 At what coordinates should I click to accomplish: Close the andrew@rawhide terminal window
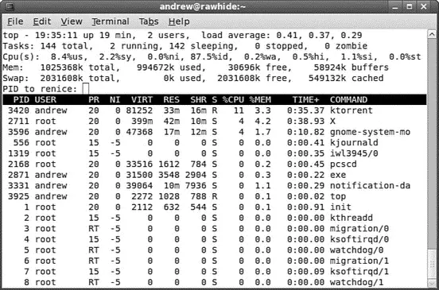click(x=424, y=6)
